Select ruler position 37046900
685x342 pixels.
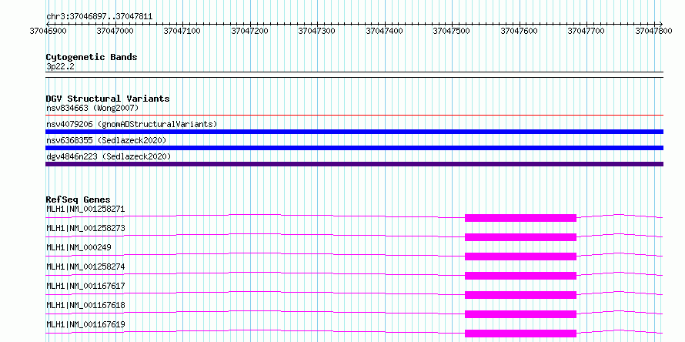click(x=48, y=31)
